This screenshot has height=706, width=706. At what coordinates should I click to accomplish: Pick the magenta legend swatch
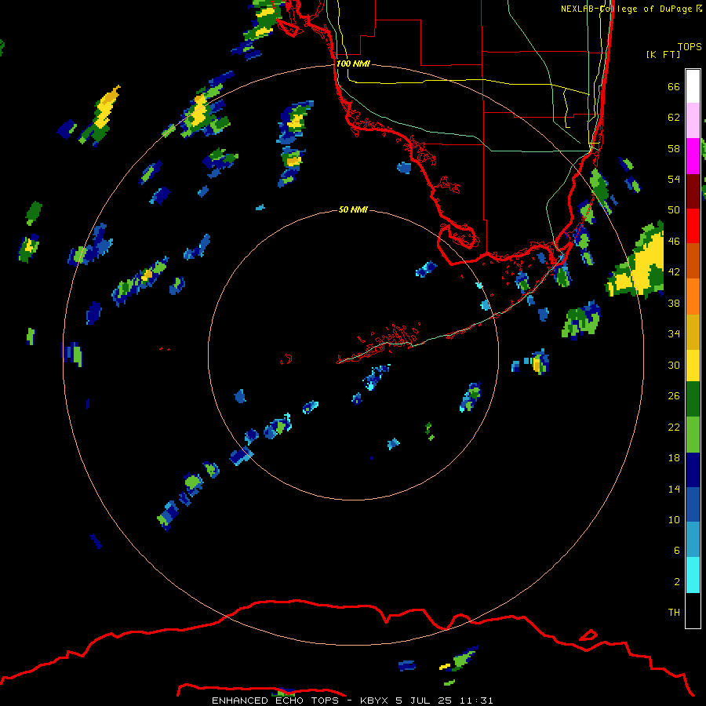pyautogui.click(x=693, y=156)
